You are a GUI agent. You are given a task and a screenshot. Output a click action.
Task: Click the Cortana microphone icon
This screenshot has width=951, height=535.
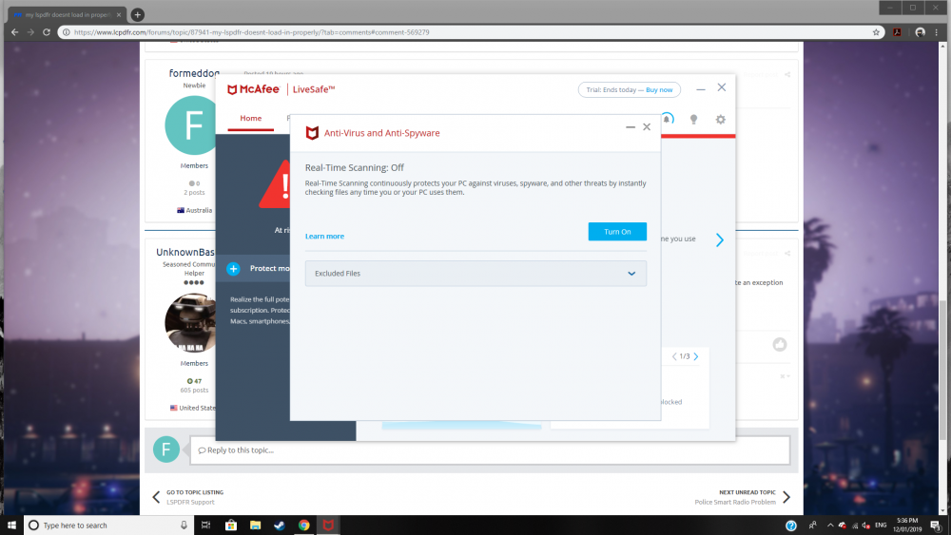184,525
